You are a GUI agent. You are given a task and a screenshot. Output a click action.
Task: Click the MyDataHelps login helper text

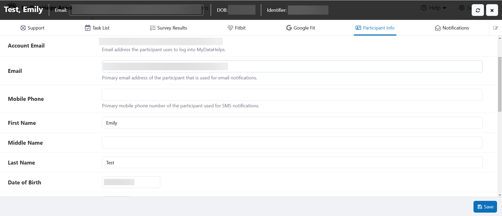(x=164, y=50)
